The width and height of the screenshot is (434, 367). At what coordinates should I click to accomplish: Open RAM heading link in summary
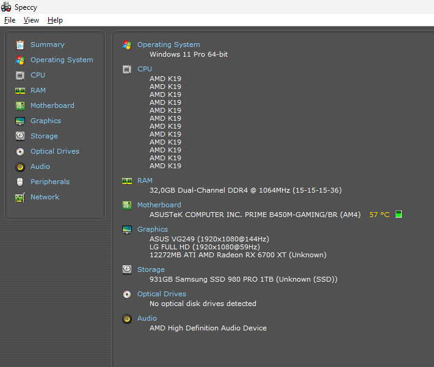tap(145, 180)
